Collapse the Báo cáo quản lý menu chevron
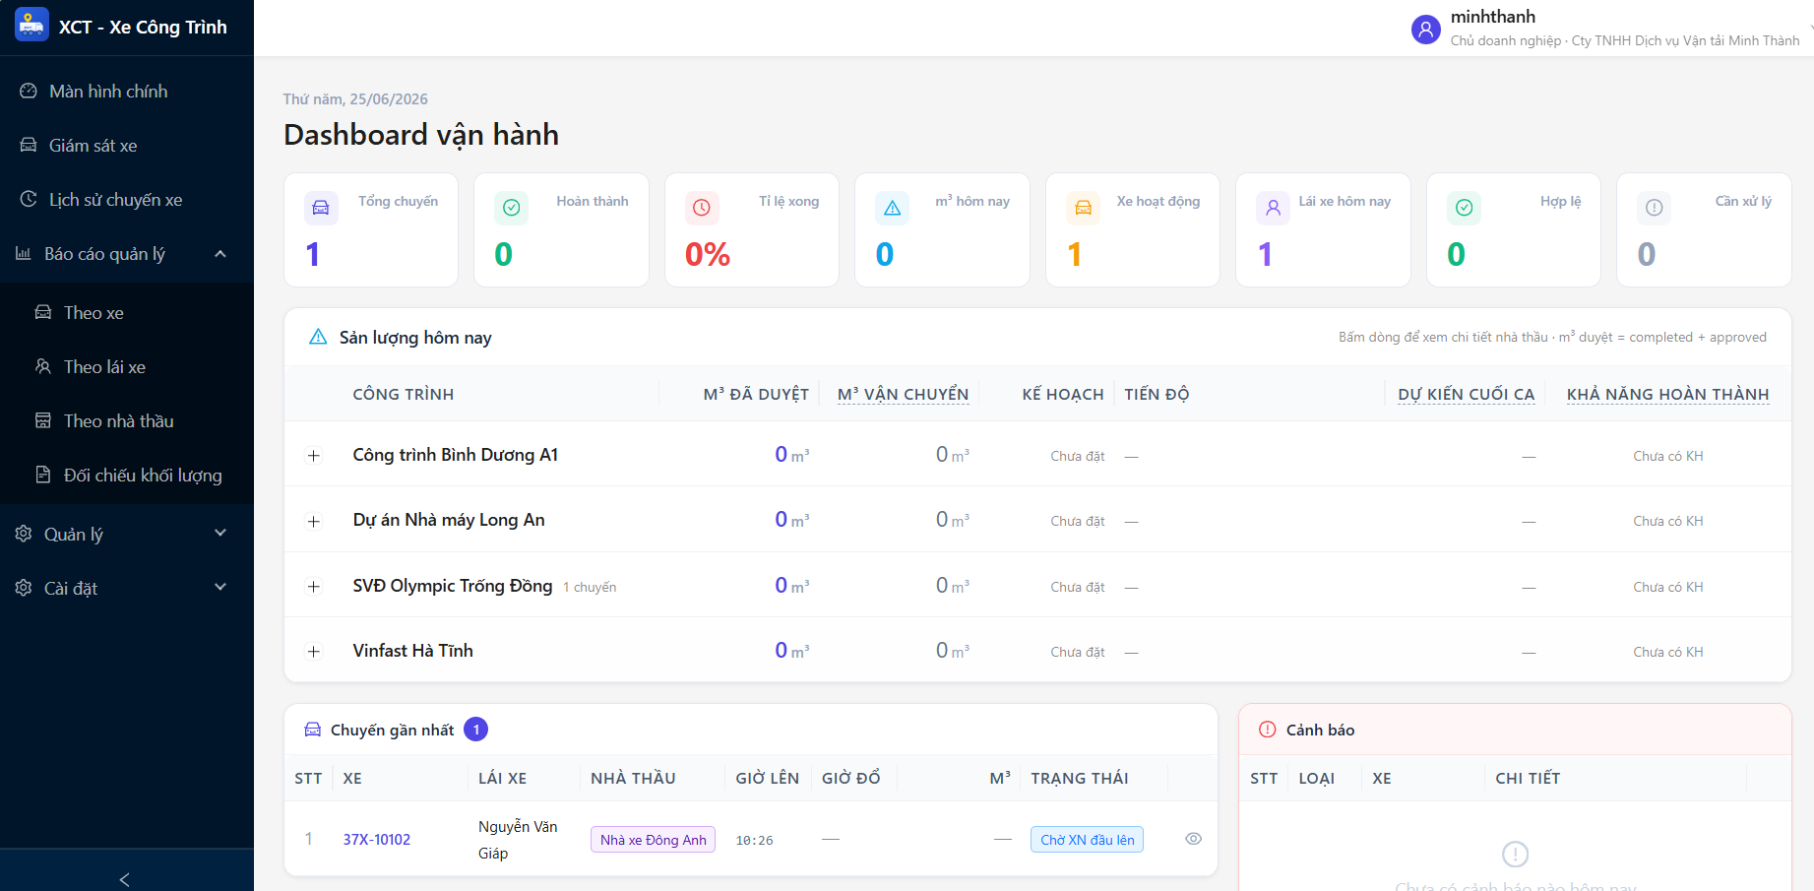Image resolution: width=1814 pixels, height=891 pixels. click(x=220, y=254)
